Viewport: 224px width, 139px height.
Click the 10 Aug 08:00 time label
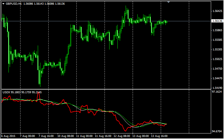66,136
